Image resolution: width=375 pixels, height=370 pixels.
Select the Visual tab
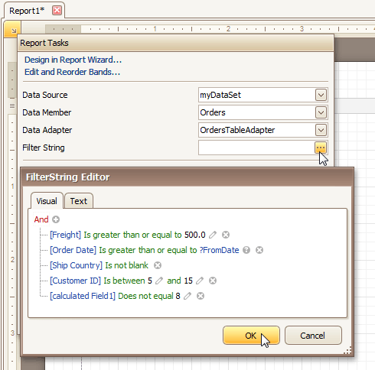[x=47, y=201]
